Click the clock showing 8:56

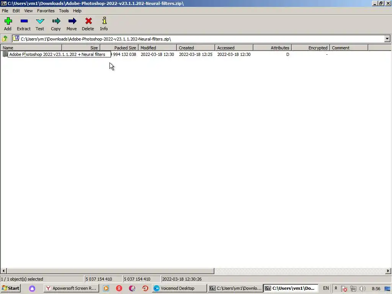(376, 289)
